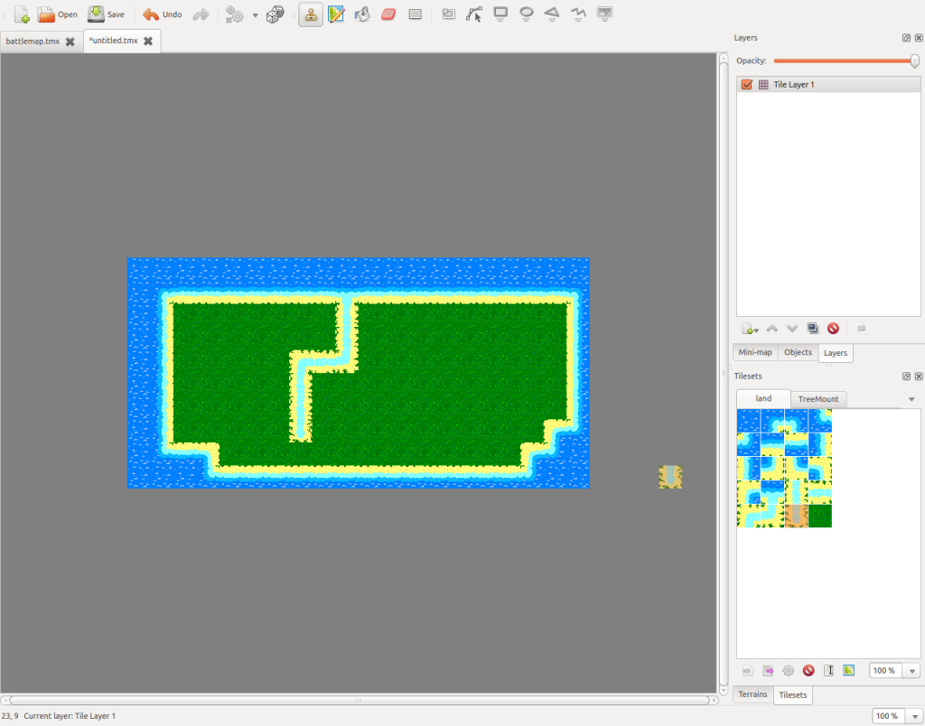Select the Bucket Fill tool

(362, 14)
